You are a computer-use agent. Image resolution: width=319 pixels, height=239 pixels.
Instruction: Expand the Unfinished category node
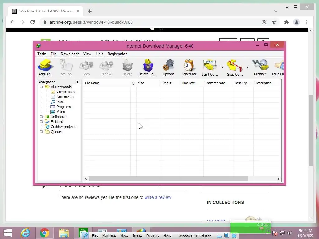point(41,117)
